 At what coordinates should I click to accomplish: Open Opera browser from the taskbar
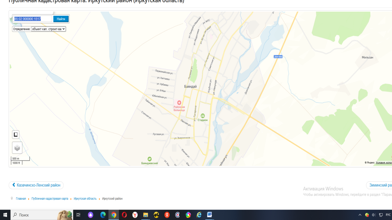click(124, 215)
